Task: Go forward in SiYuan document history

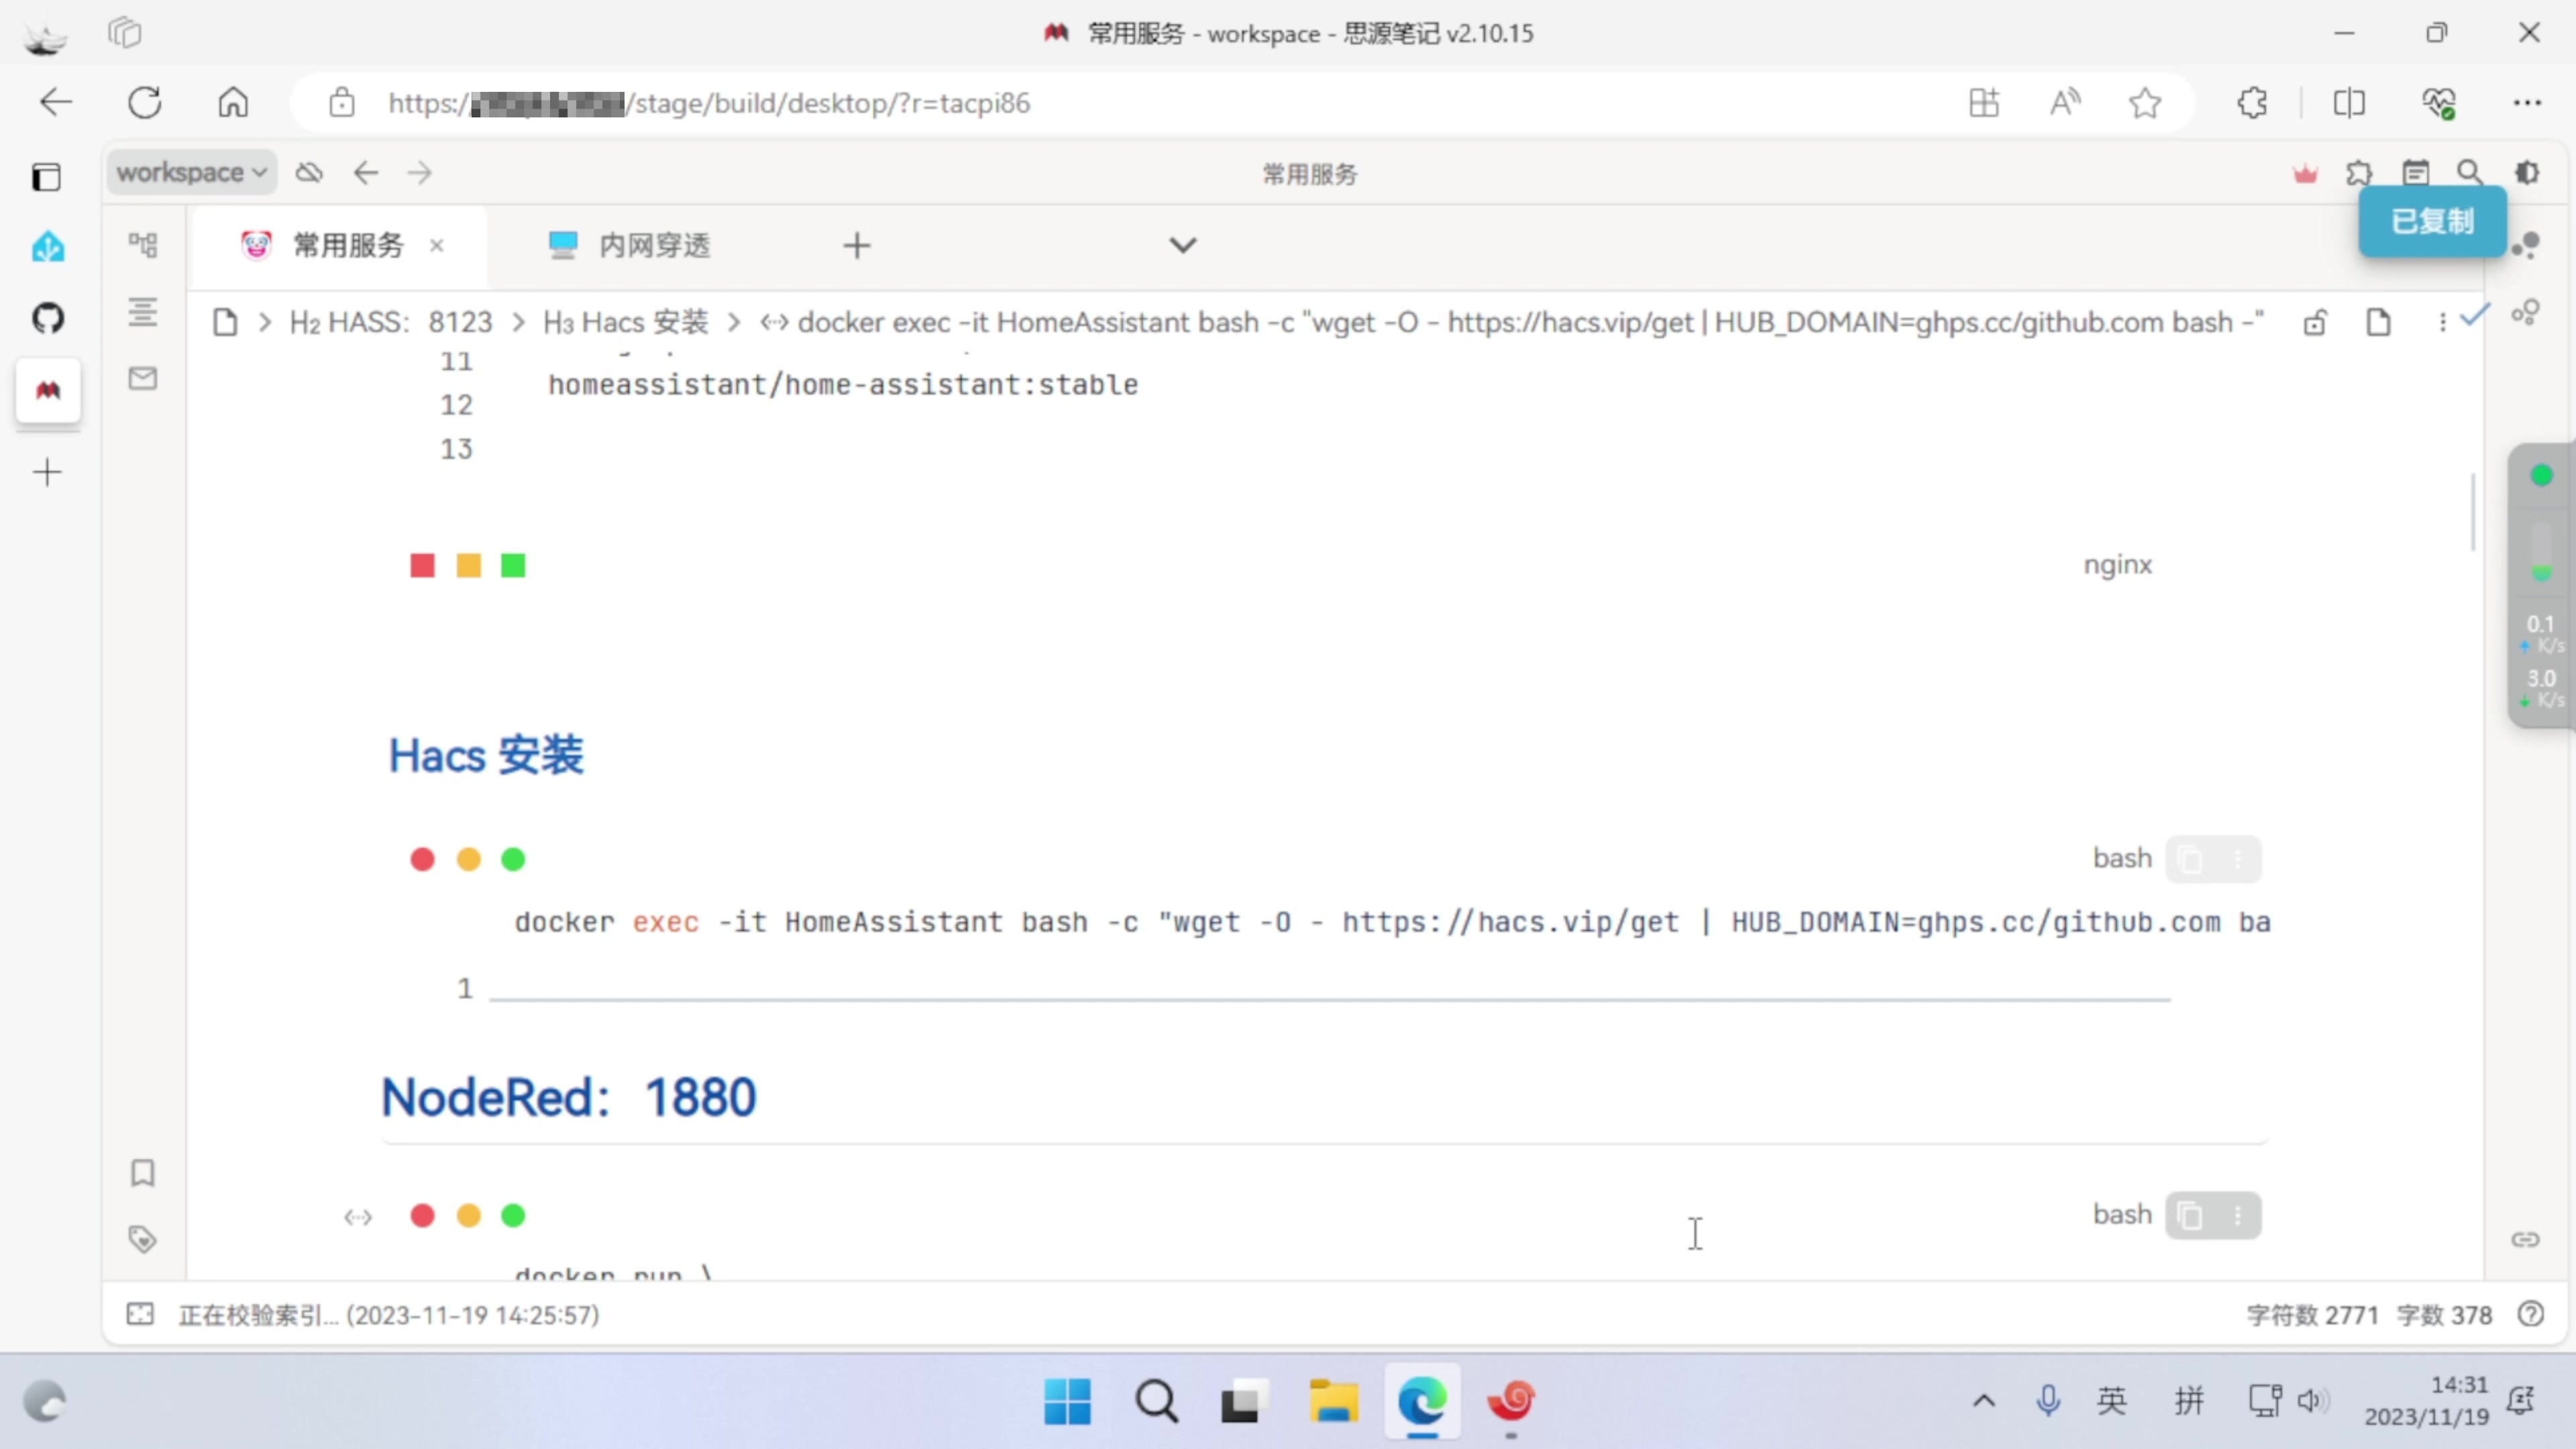Action: [420, 173]
